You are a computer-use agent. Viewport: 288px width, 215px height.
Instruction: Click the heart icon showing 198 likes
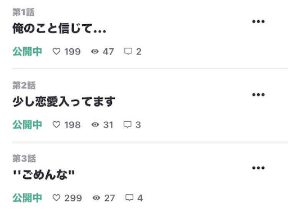point(56,125)
